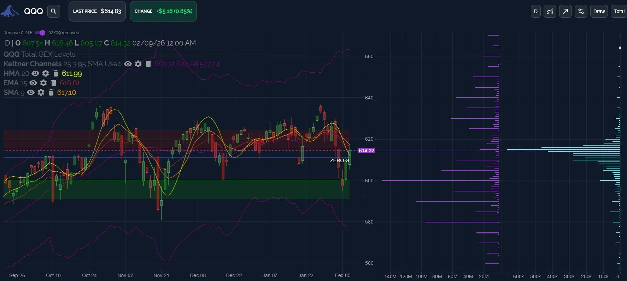The image size is (627, 281).
Task: Open the ticker search magnifier button
Action: (x=53, y=11)
